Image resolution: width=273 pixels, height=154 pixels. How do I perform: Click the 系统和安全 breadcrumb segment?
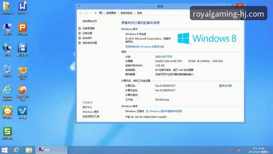126,13
